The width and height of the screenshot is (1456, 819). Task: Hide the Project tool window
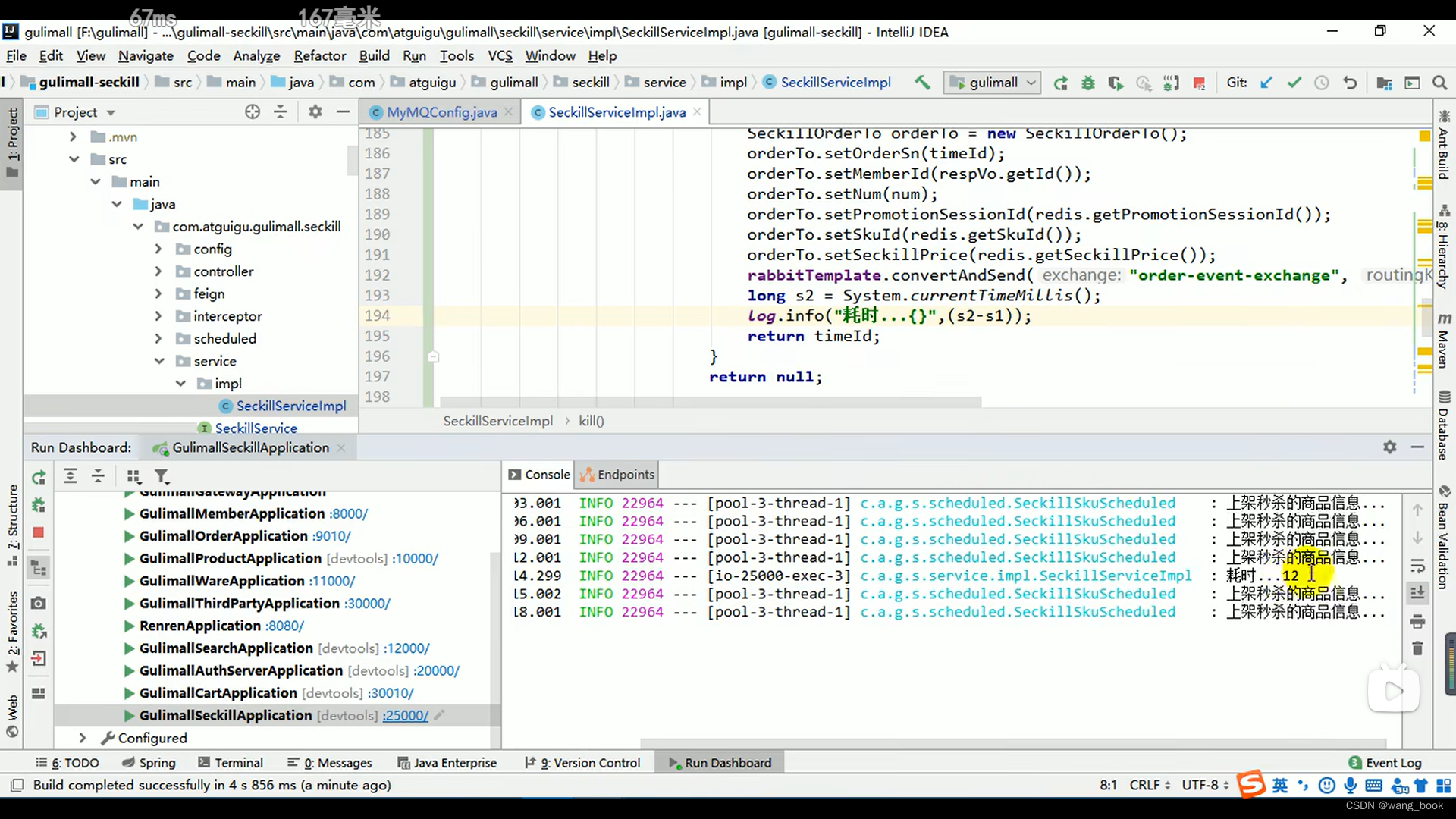pos(343,112)
